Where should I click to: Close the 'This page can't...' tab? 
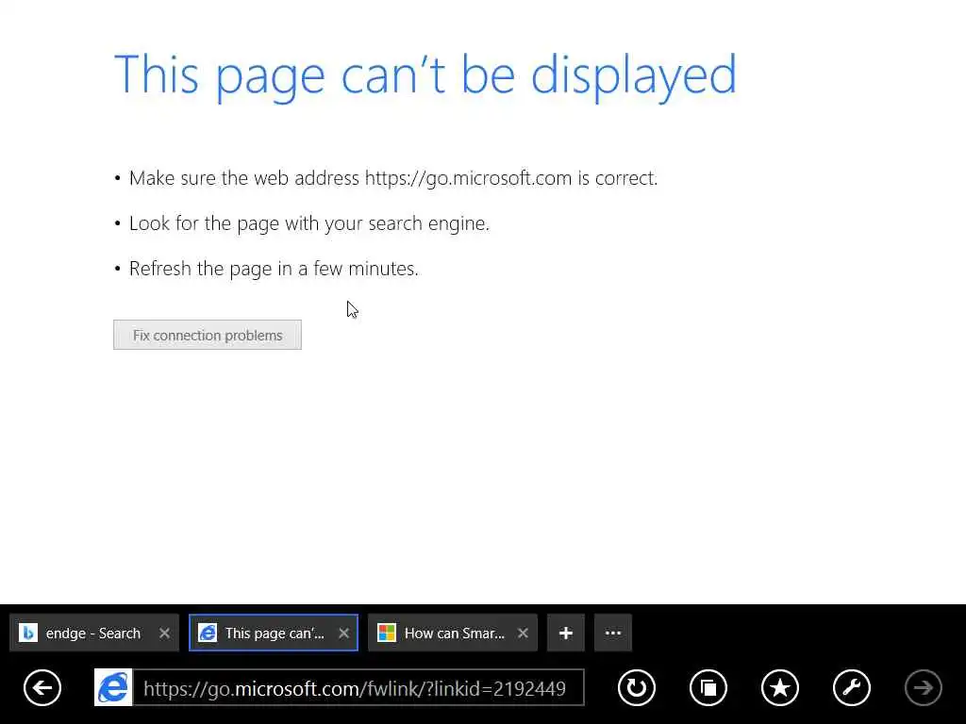point(343,633)
